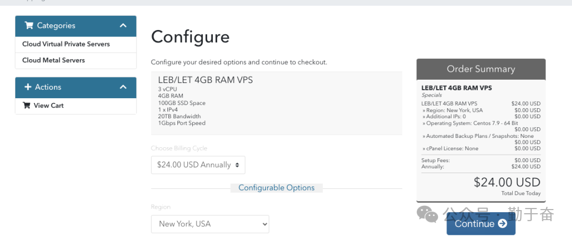572x237 pixels.
Task: Open the Region dropdown showing New York
Action: [x=210, y=224]
